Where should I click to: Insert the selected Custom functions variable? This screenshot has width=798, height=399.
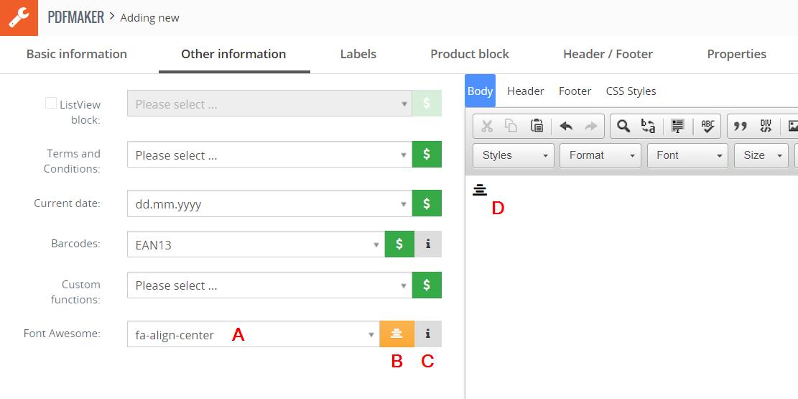click(x=427, y=285)
